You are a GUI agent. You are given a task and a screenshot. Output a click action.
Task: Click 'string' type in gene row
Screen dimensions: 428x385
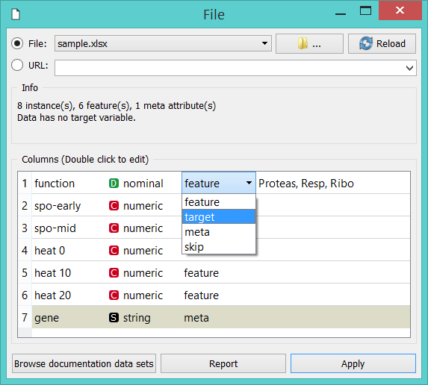pyautogui.click(x=137, y=318)
